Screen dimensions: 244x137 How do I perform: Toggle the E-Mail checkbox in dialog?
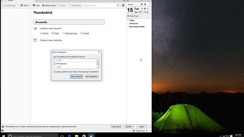55,60
